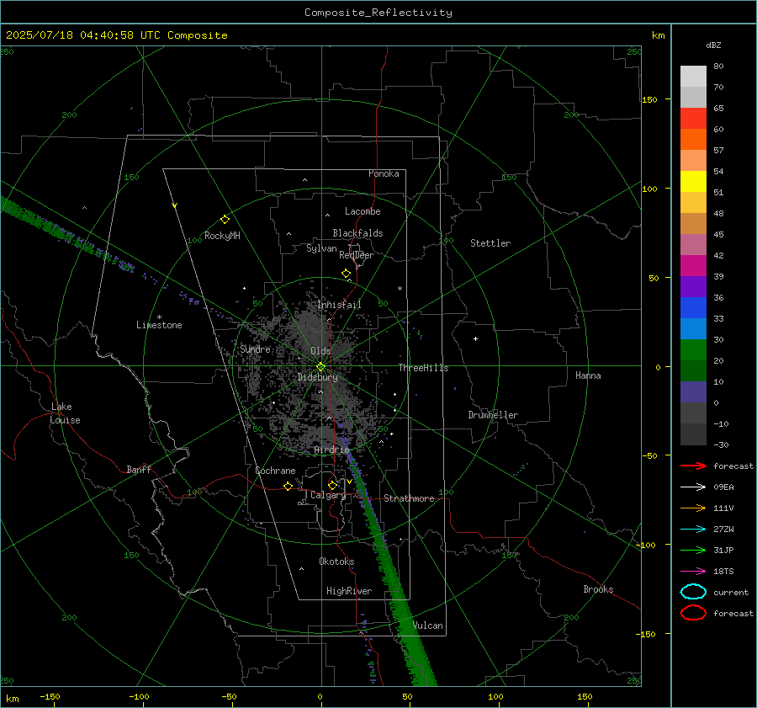Click the Vulcan city label
Image resolution: width=757 pixels, height=708 pixels.
(427, 625)
